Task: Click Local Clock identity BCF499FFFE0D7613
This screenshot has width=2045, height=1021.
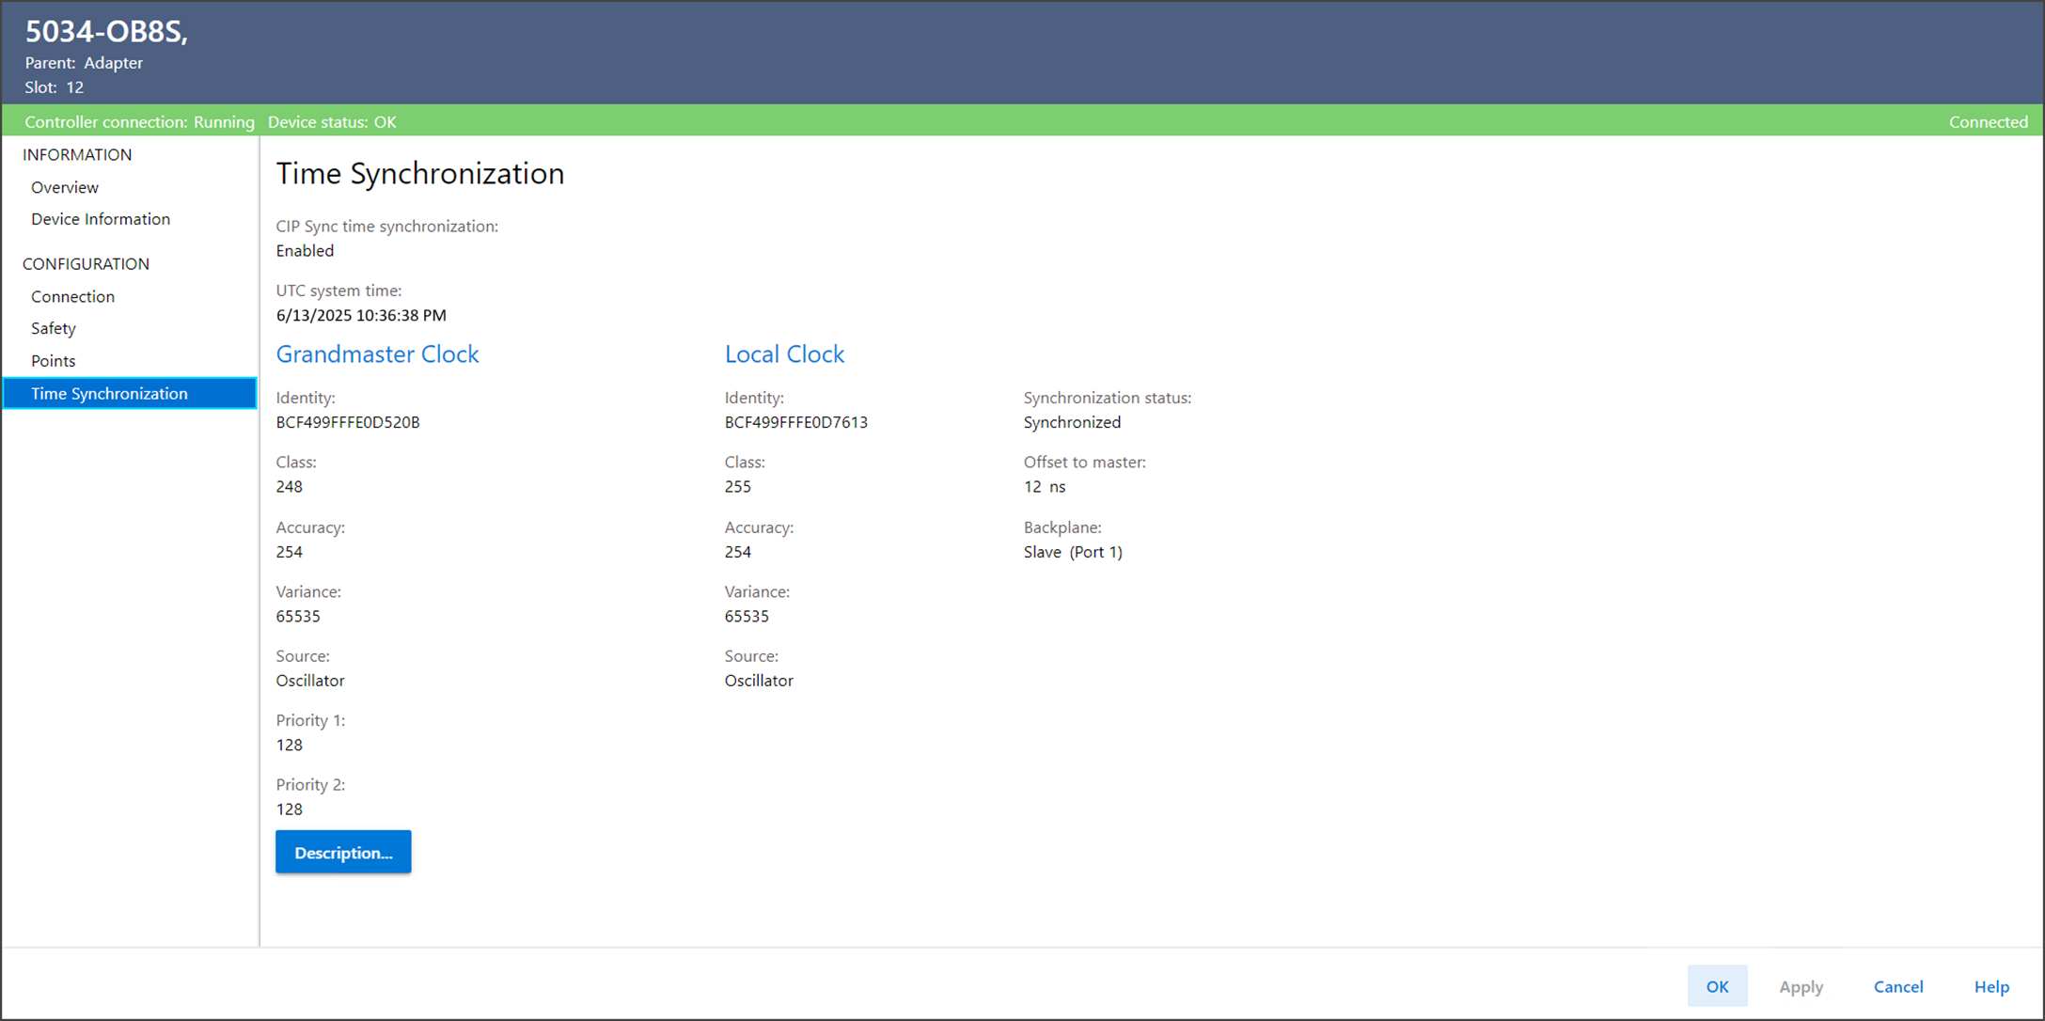Action: (x=795, y=422)
